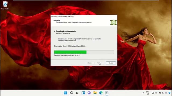Click 'Please wait while Setup completes' text
The height and width of the screenshot is (96, 172).
74,23
